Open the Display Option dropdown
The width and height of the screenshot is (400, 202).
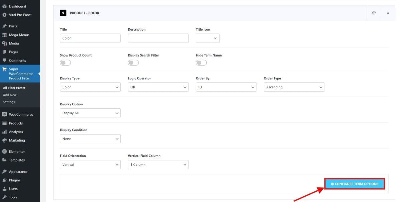tap(90, 113)
